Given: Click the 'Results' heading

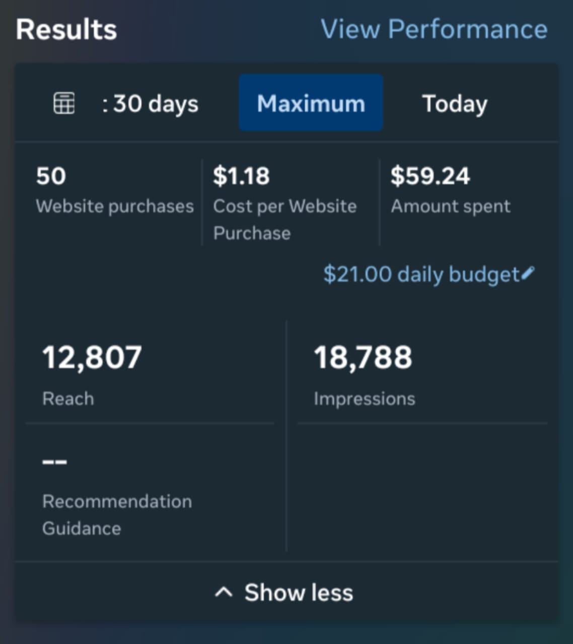Looking at the screenshot, I should pyautogui.click(x=66, y=29).
